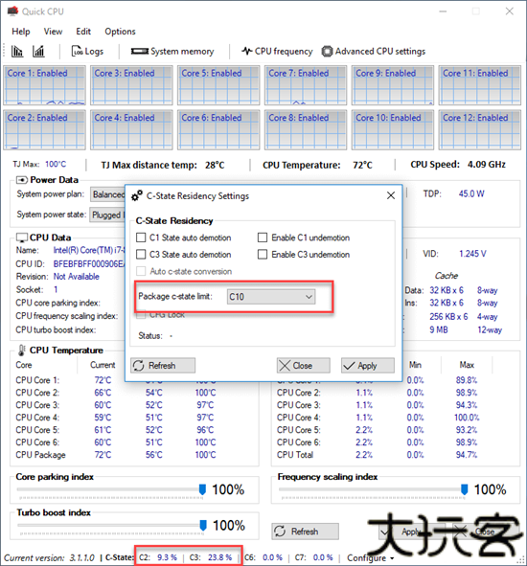Click the C2 residency value 9.3 %
527x566 pixels.
pyautogui.click(x=168, y=557)
